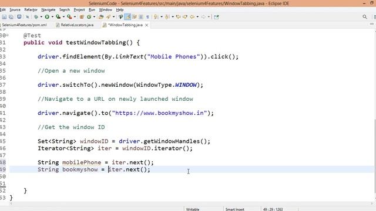Click the minimize editor area icon
The image size is (376, 211).
click(372, 24)
